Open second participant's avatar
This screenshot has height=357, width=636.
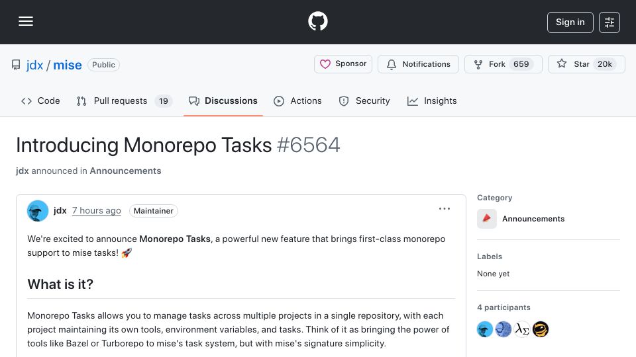pos(503,329)
